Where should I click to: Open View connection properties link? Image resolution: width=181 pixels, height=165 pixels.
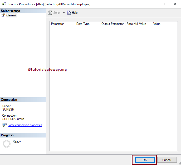[25, 125]
